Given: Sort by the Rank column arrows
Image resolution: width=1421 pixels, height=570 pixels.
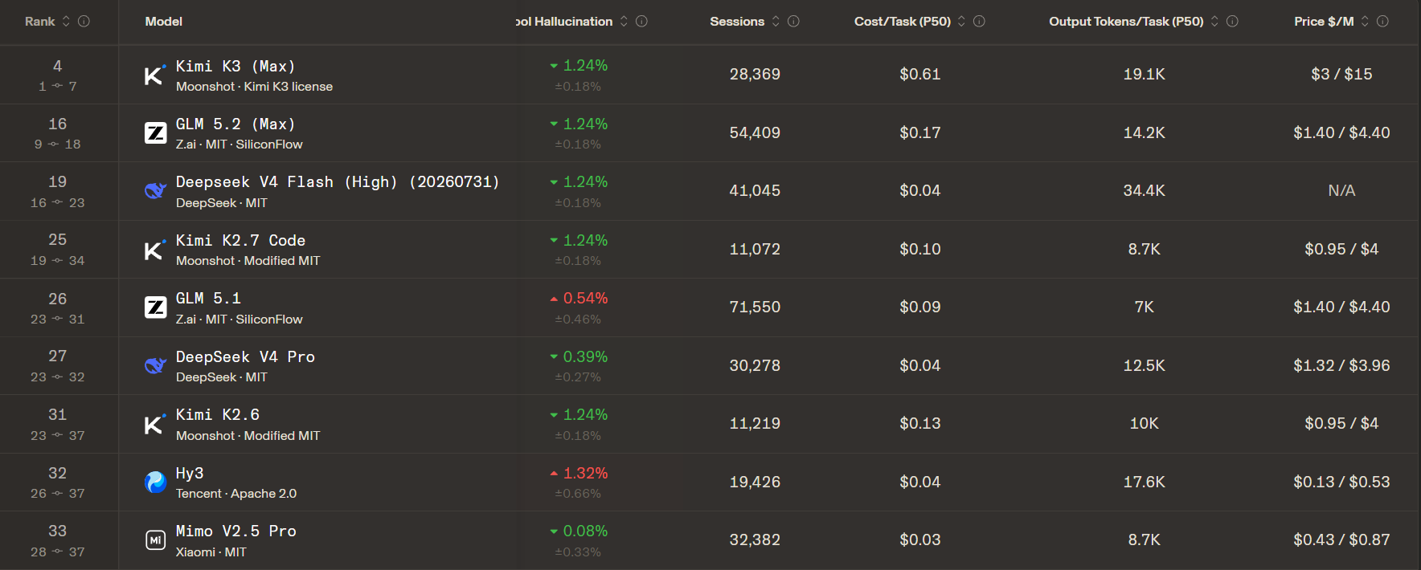Looking at the screenshot, I should click(x=66, y=22).
